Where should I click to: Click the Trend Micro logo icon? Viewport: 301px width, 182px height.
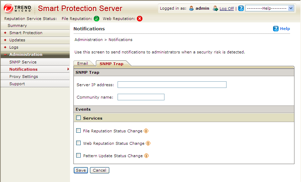coord(8,8)
